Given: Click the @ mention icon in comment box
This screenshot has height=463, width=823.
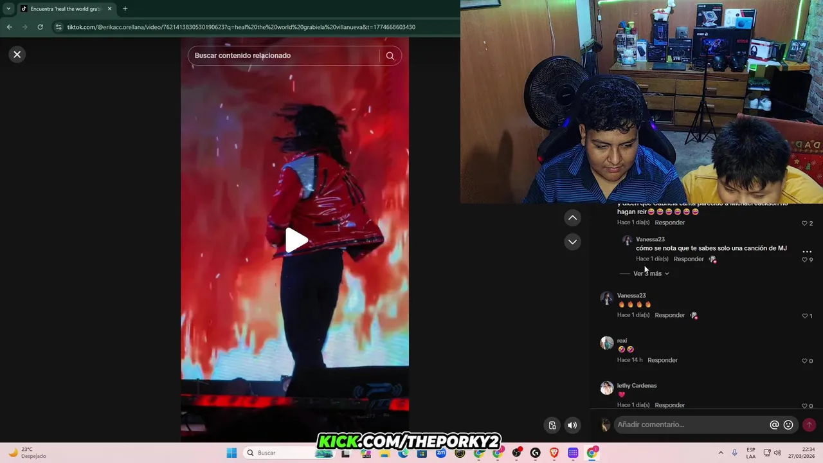Looking at the screenshot, I should (x=774, y=425).
